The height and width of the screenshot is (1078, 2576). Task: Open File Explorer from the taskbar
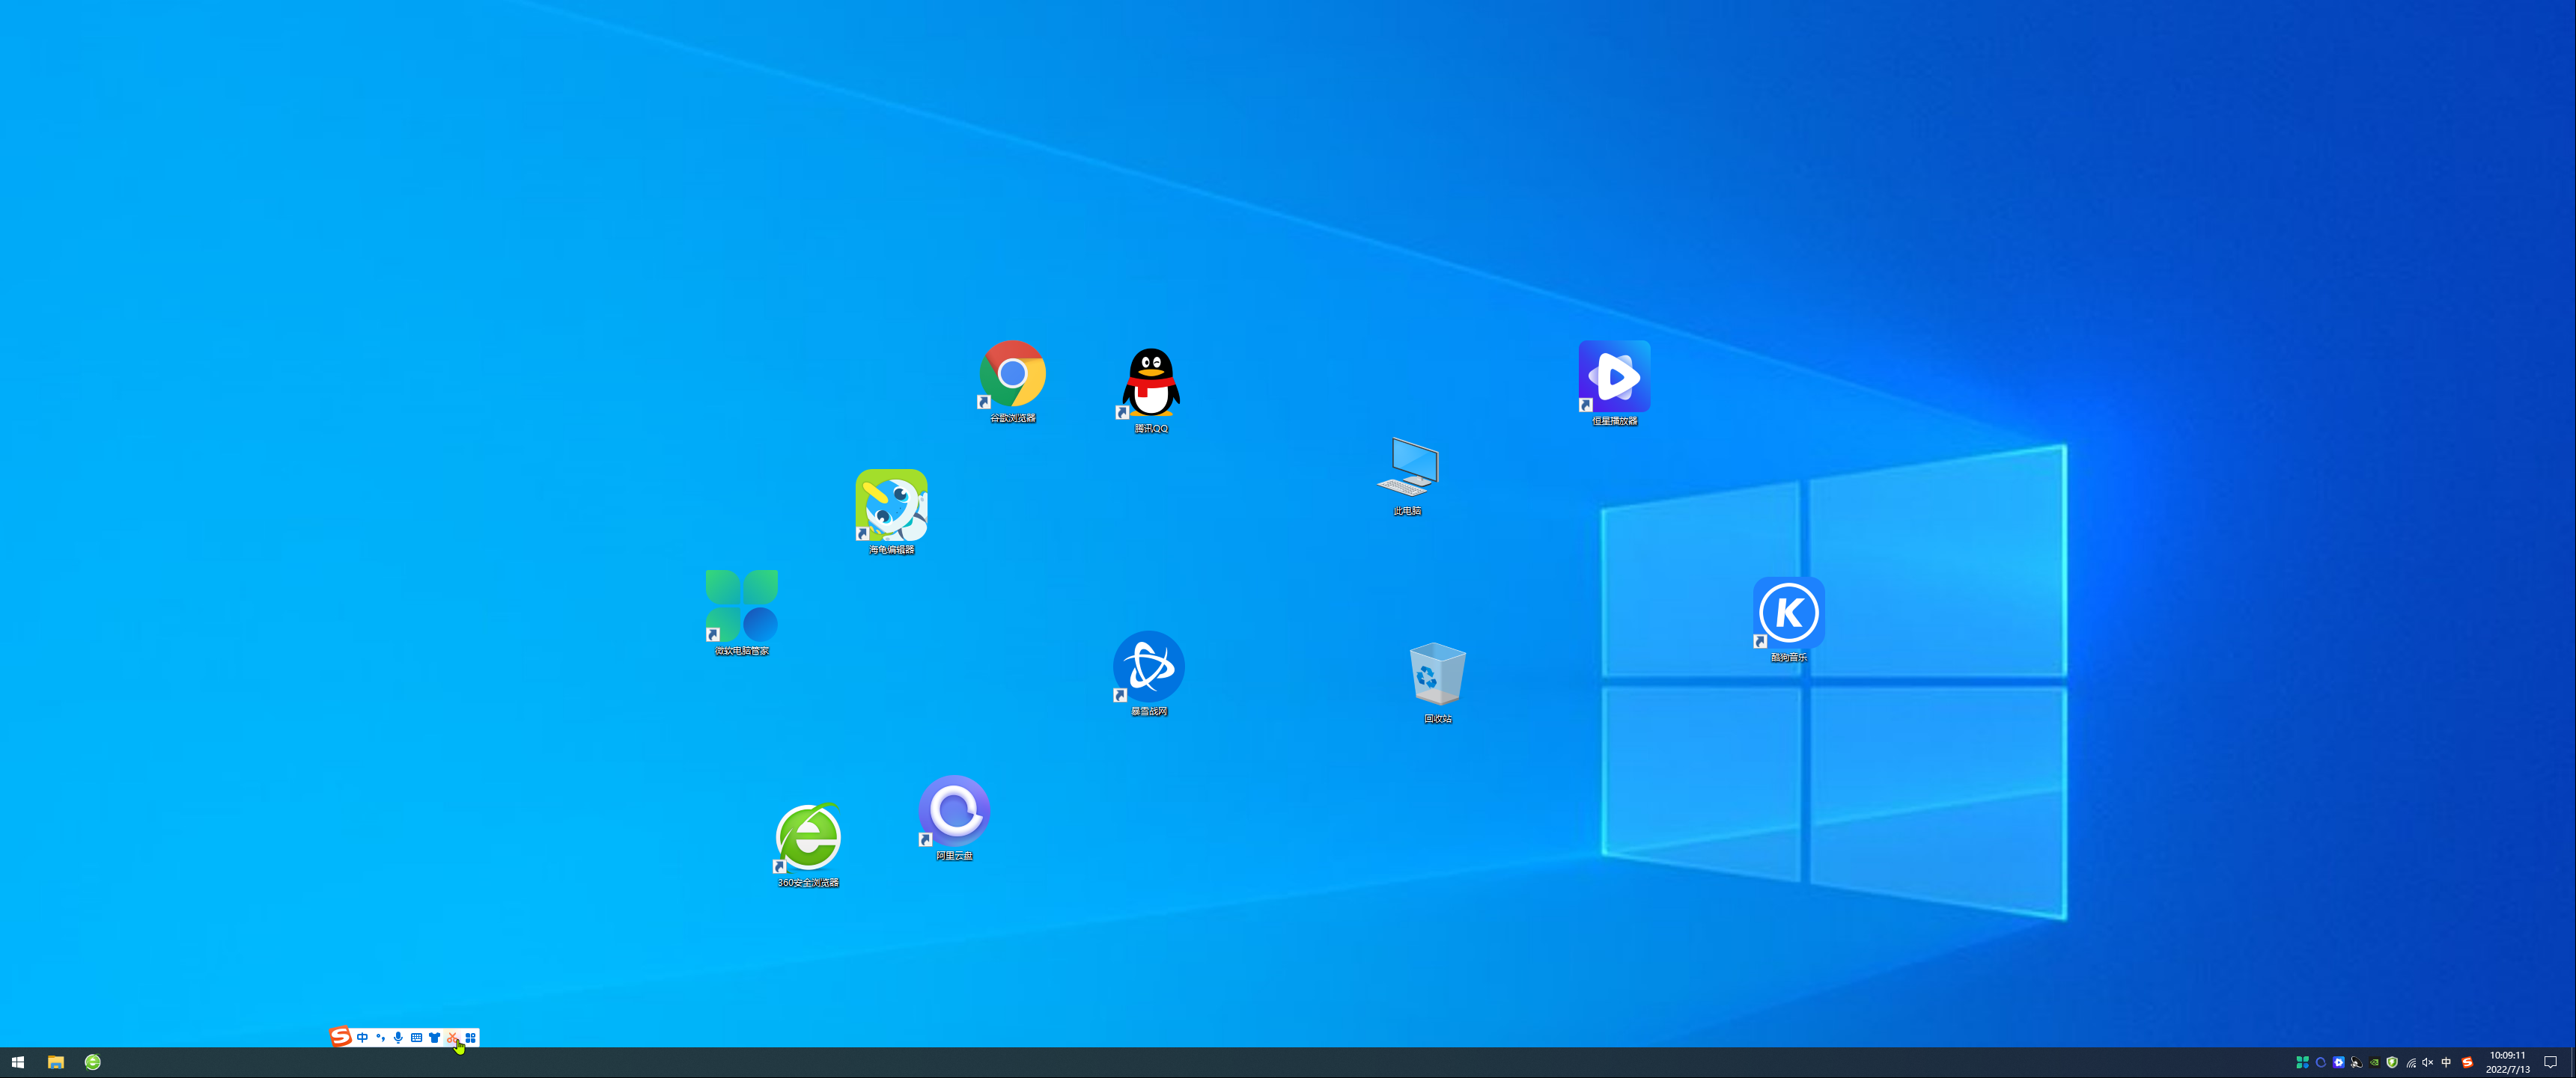pos(56,1062)
